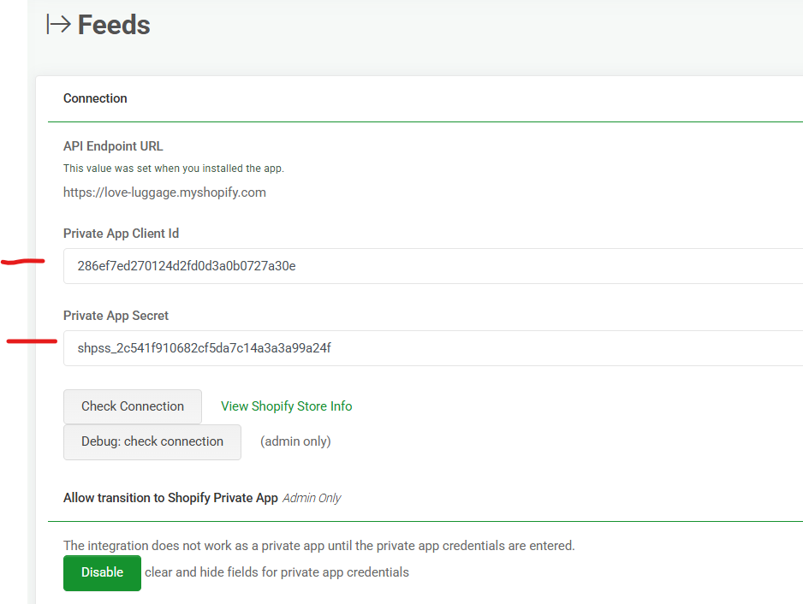Click the 'Admin Only' italic label

click(312, 498)
